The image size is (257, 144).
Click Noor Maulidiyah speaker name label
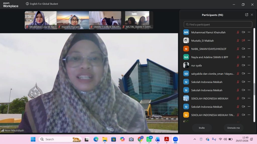14,130
